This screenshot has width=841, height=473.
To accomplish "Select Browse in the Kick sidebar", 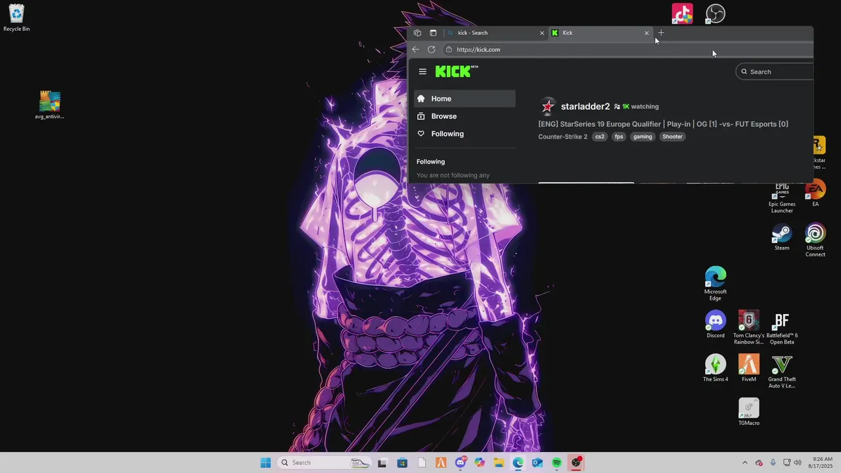I will (465, 116).
